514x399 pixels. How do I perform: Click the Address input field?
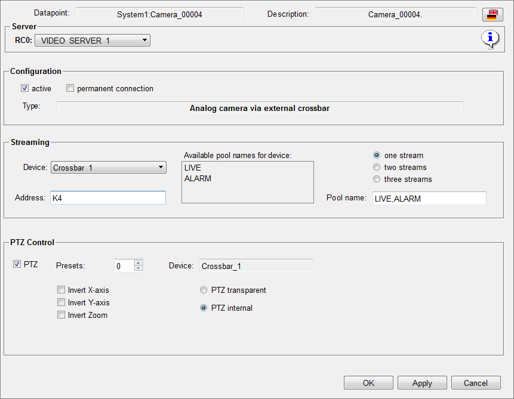pos(107,198)
